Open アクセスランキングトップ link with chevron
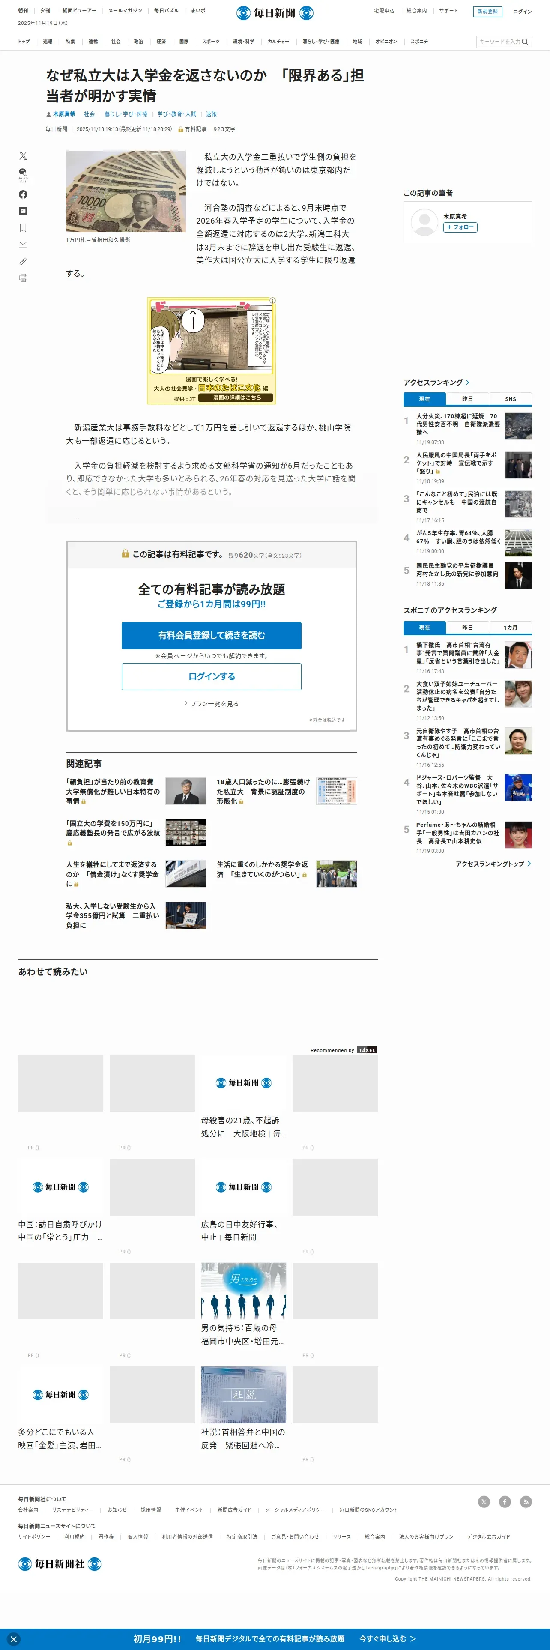 pos(493,864)
